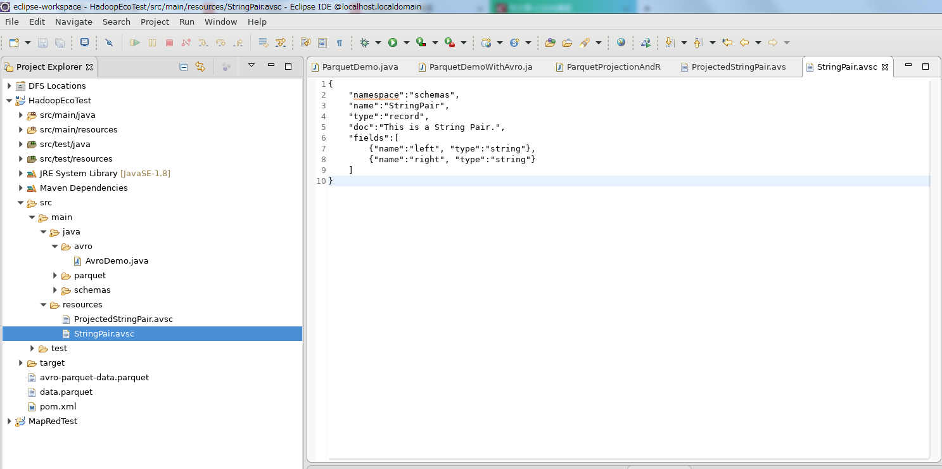Open the pom.xml file
Image resolution: width=942 pixels, height=469 pixels.
(57, 406)
